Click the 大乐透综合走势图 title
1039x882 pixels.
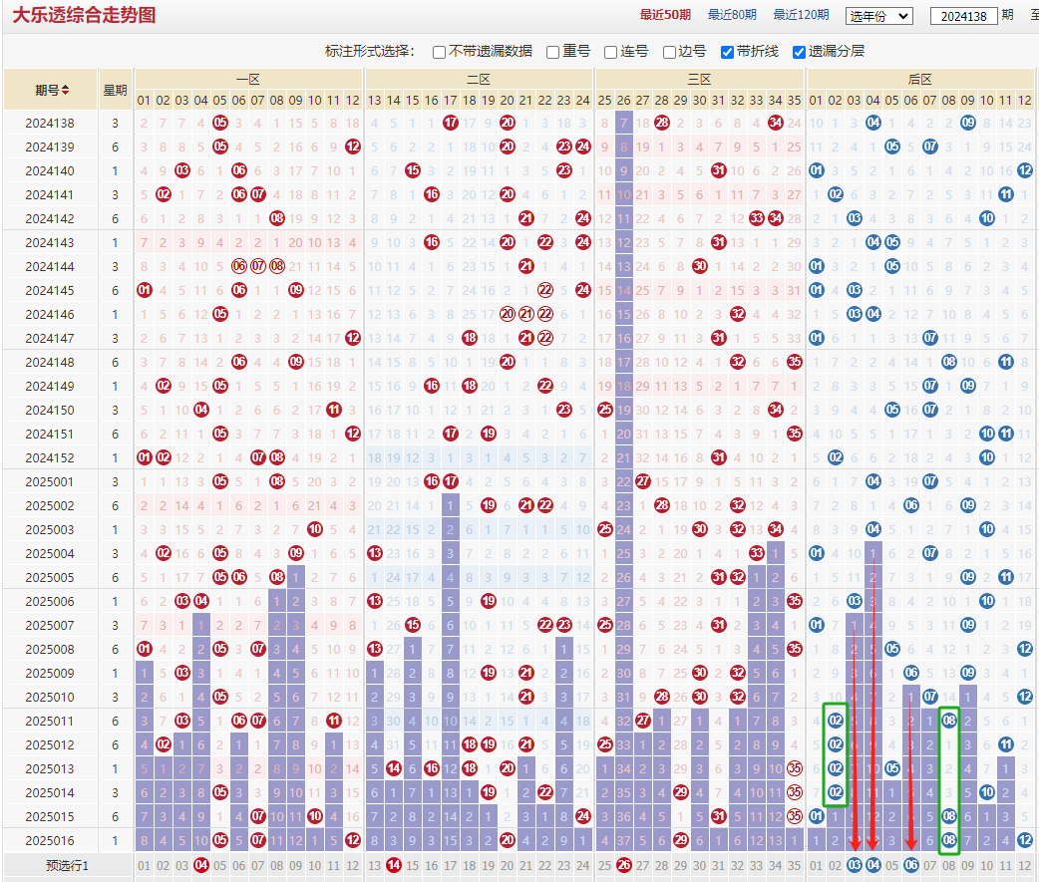[x=84, y=16]
